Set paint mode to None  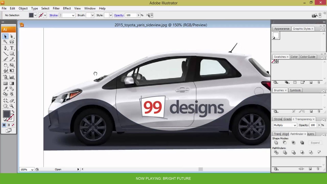pyautogui.click(x=13, y=125)
